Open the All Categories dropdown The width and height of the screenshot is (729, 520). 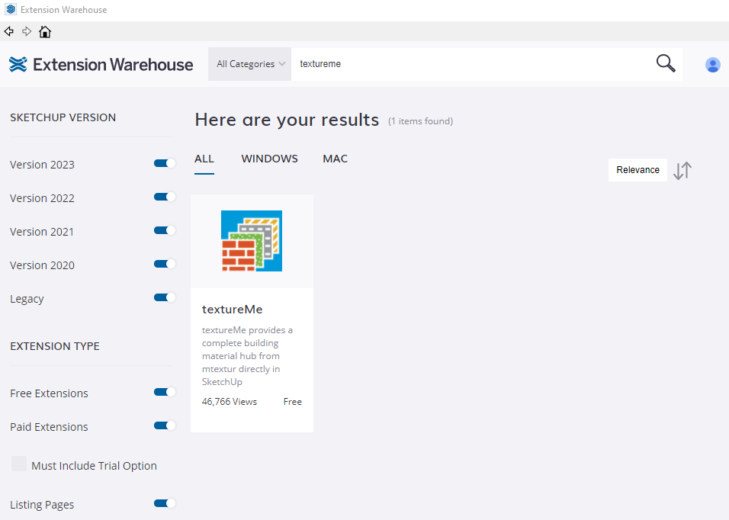point(250,64)
